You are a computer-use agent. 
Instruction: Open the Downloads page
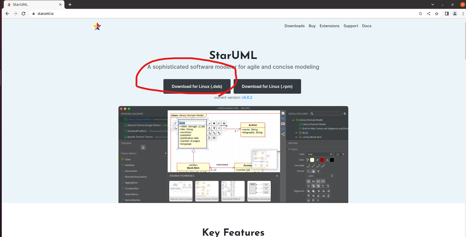[x=295, y=26]
